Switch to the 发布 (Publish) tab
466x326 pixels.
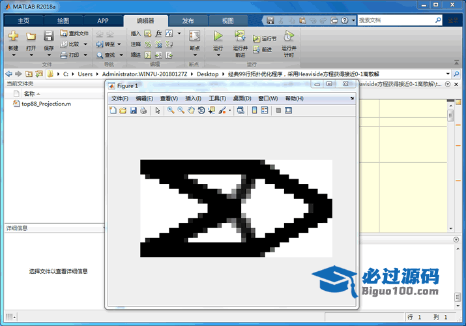[x=188, y=21]
